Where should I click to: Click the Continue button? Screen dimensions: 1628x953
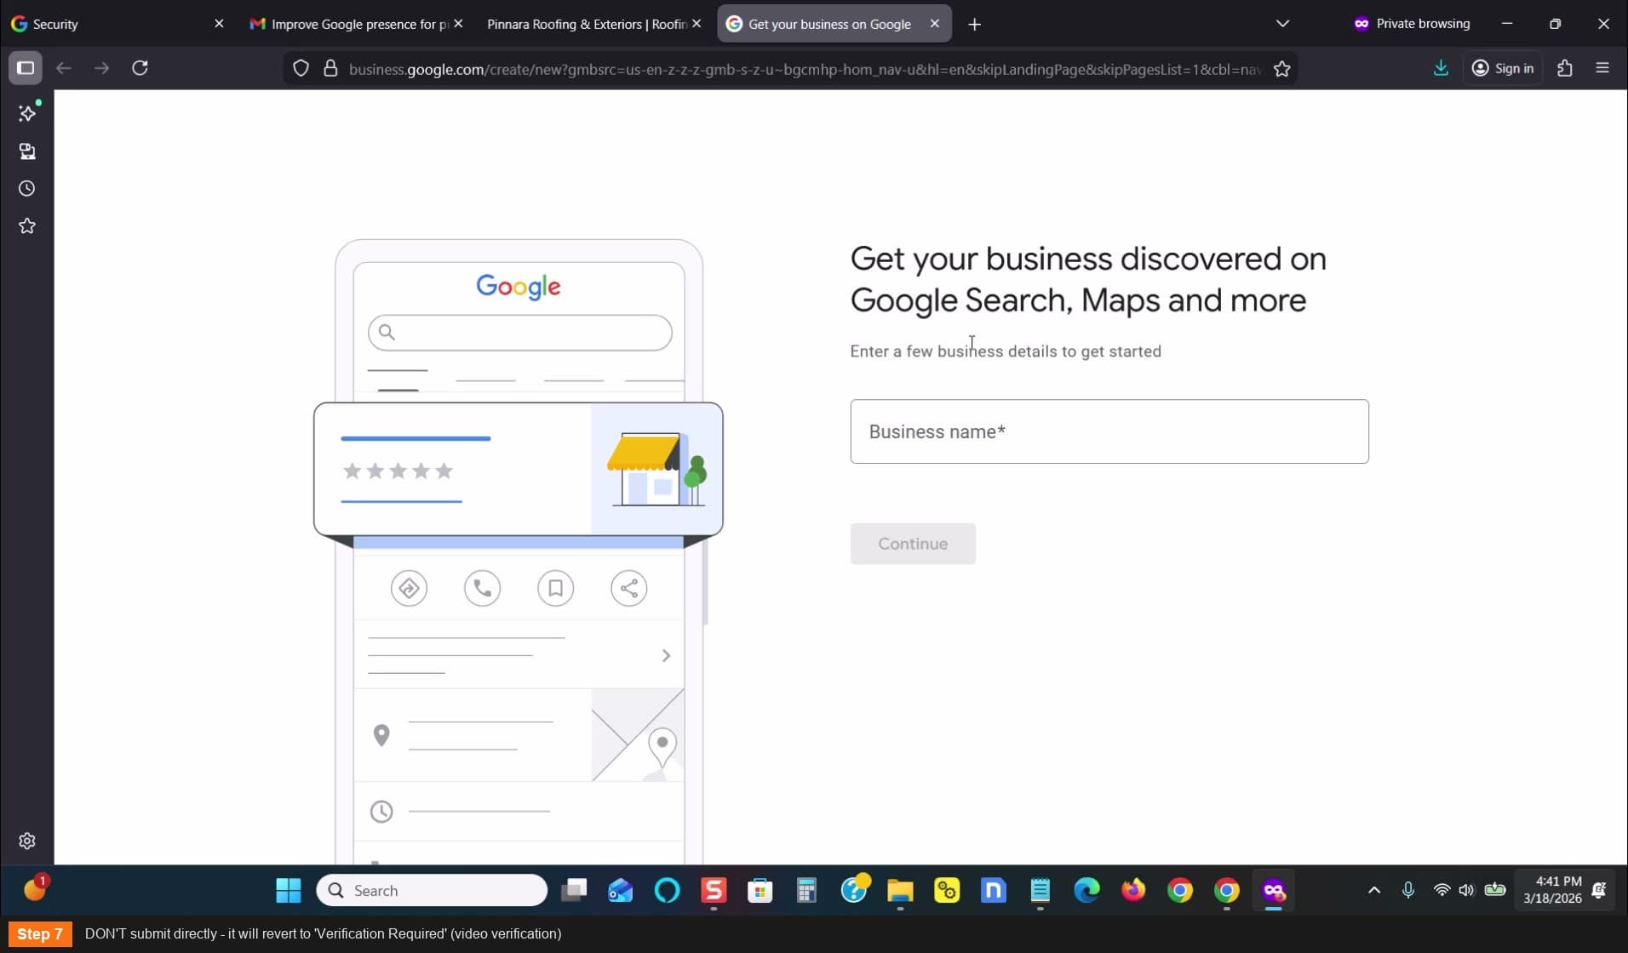click(x=913, y=544)
